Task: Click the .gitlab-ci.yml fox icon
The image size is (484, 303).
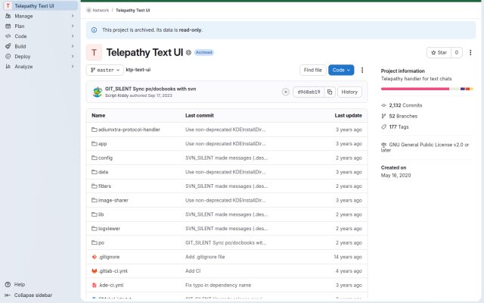Action: (94, 271)
